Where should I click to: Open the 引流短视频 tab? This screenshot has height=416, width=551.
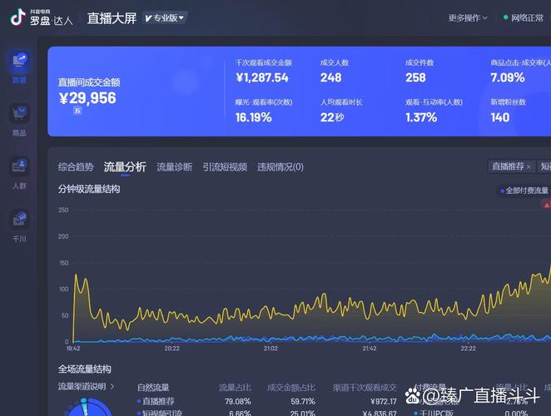coord(225,167)
